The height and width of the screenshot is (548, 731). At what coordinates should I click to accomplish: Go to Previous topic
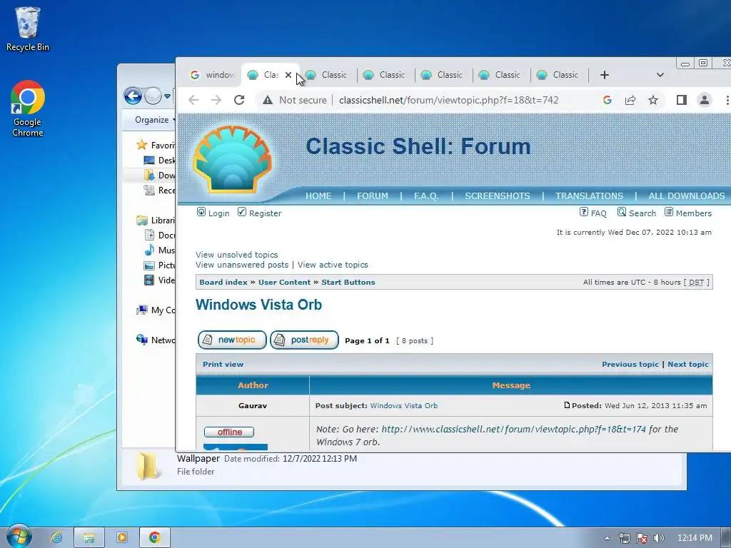point(630,365)
